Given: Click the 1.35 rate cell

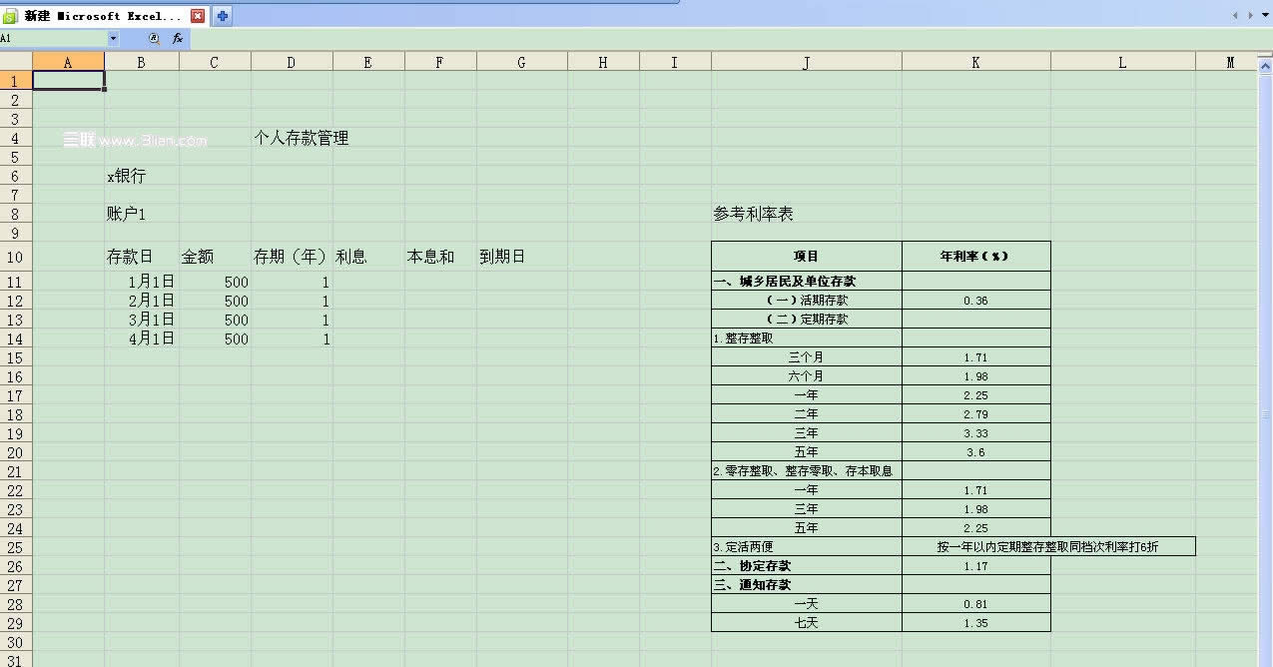Looking at the screenshot, I should pyautogui.click(x=976, y=623).
